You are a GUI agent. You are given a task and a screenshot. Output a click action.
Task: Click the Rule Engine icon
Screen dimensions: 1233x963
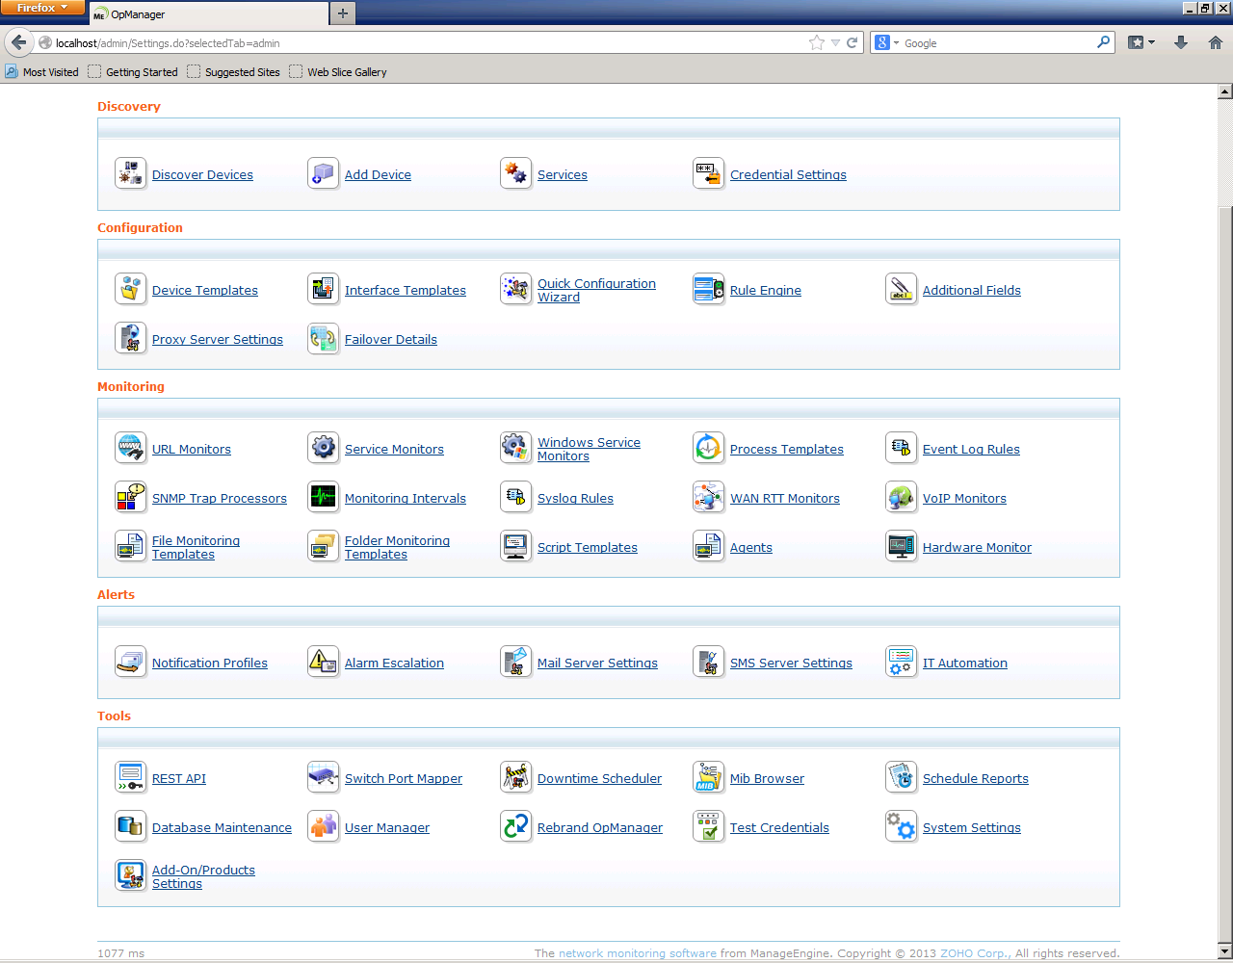pos(708,289)
